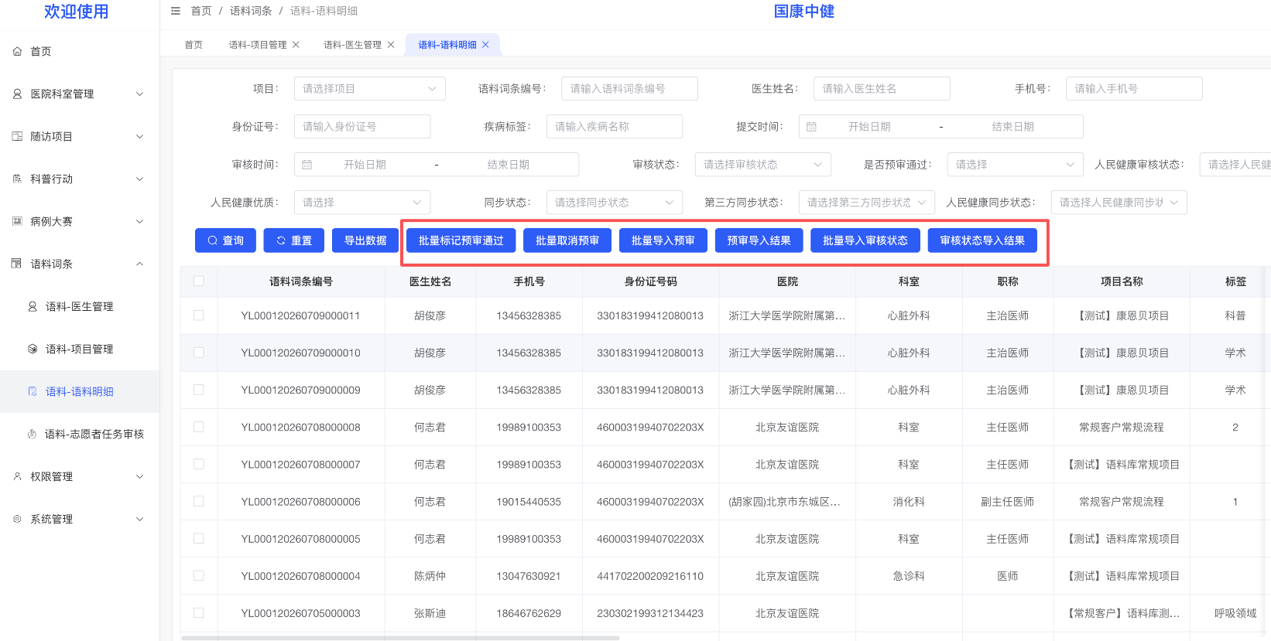
Task: Click the sidebar collapse hamburger icon
Action: 175,11
